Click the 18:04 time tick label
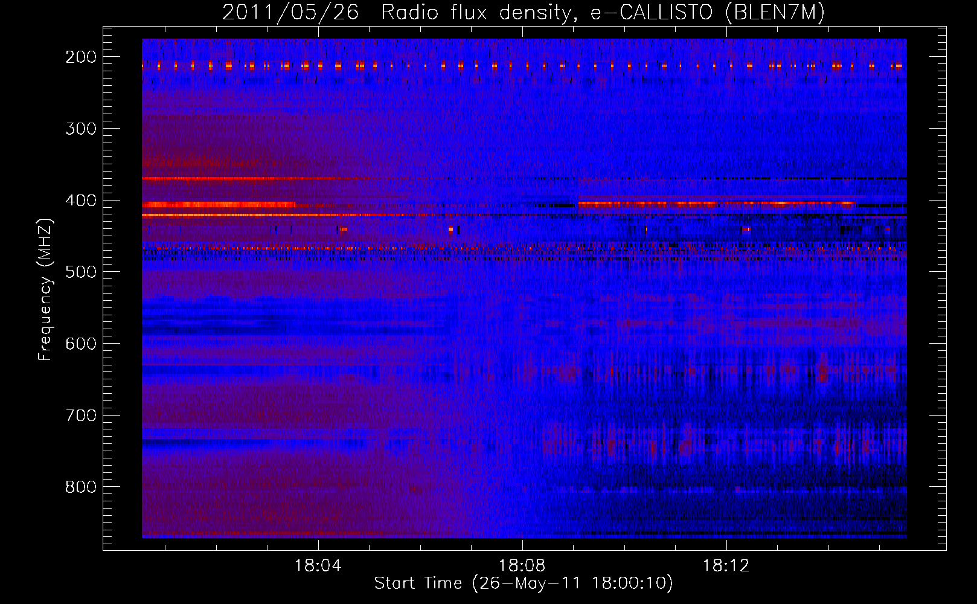Viewport: 977px width, 604px height. pyautogui.click(x=318, y=566)
